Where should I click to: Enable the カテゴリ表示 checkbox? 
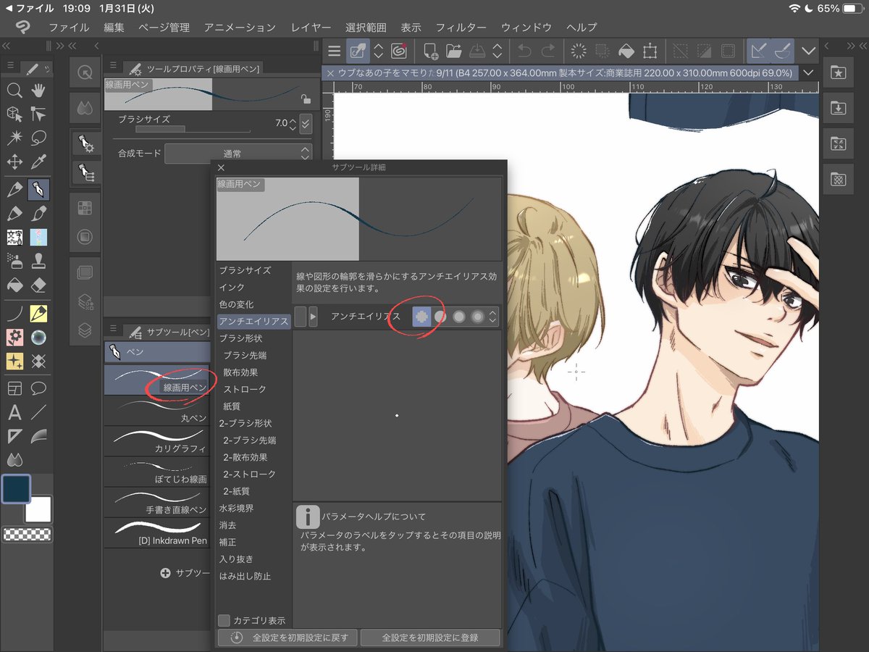pos(224,621)
